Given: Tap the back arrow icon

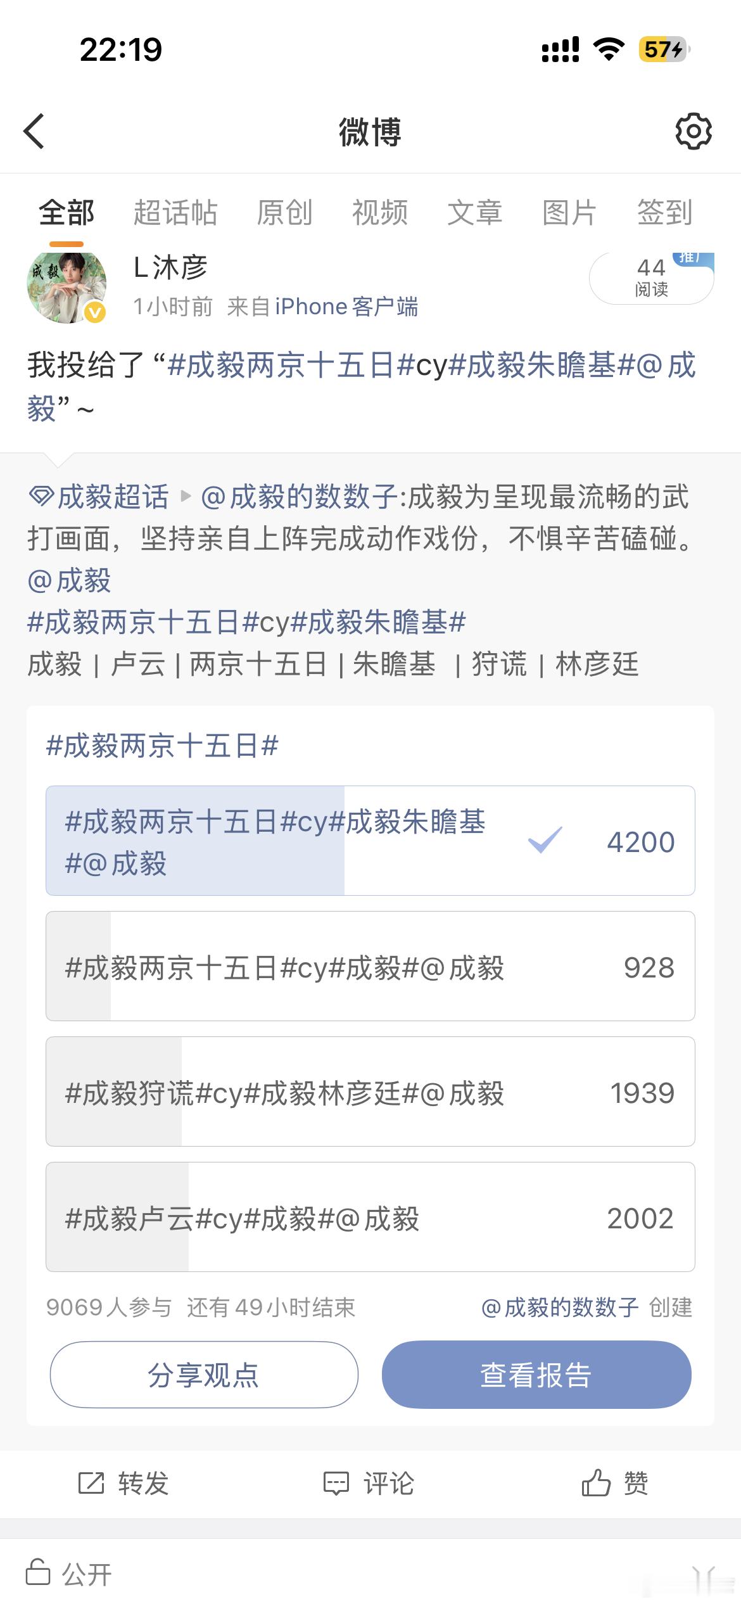Looking at the screenshot, I should click(34, 131).
